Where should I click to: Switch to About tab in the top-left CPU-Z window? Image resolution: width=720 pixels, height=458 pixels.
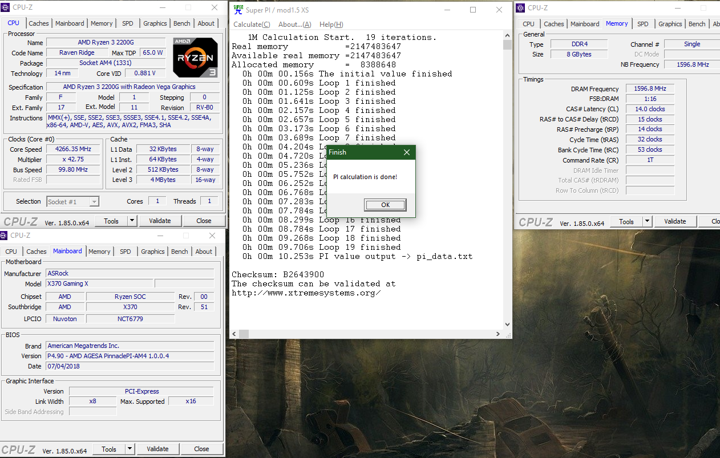click(x=206, y=23)
